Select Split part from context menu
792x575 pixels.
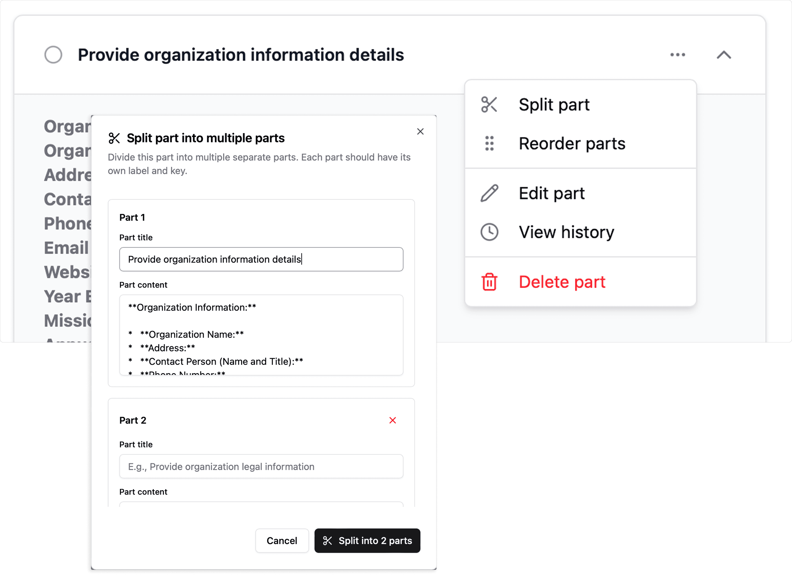pos(554,105)
